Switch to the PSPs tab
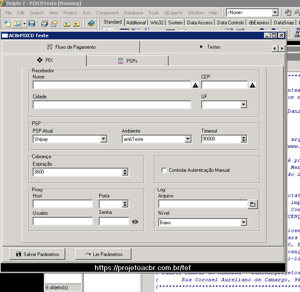 127,61
